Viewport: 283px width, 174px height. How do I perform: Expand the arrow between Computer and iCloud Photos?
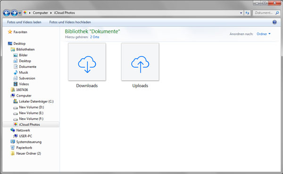click(x=51, y=13)
